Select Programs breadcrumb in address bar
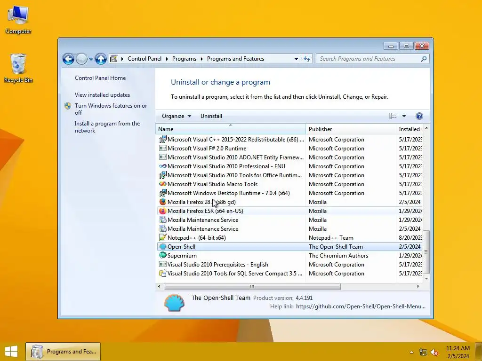 click(184, 59)
